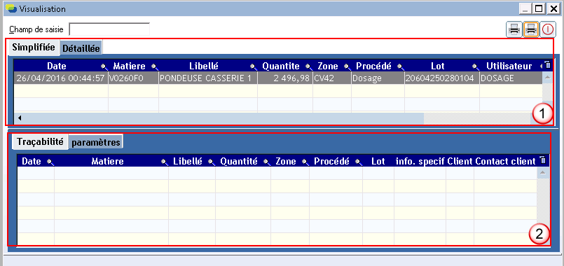564x266 pixels.
Task: Click the red round quit icon
Action: click(548, 29)
